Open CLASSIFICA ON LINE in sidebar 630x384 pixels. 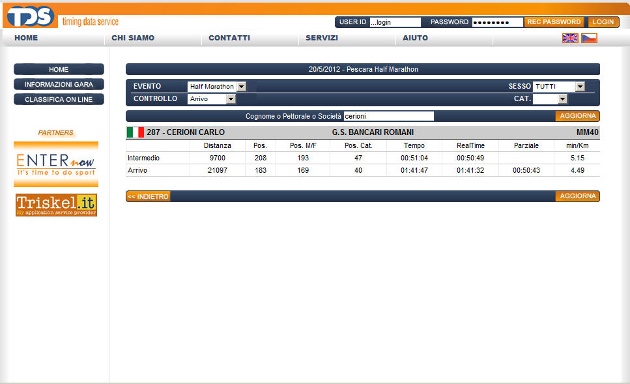click(x=59, y=99)
